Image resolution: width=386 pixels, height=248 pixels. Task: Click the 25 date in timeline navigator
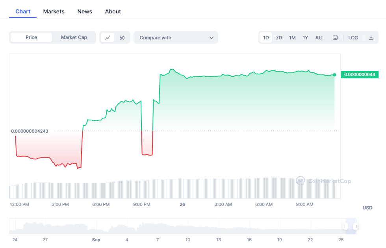point(341,240)
